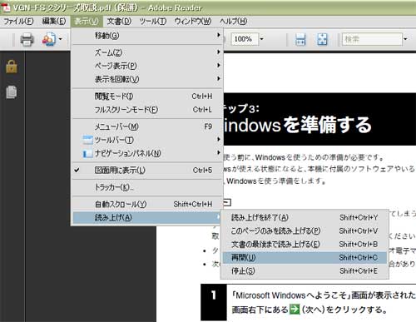This screenshot has height=322, width=416.
Task: Choose このページのみを読み上げる(P)
Action: click(305, 230)
